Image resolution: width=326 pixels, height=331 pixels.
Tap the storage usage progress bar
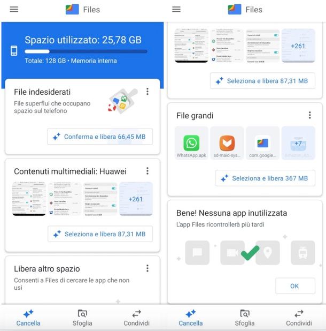[86, 51]
